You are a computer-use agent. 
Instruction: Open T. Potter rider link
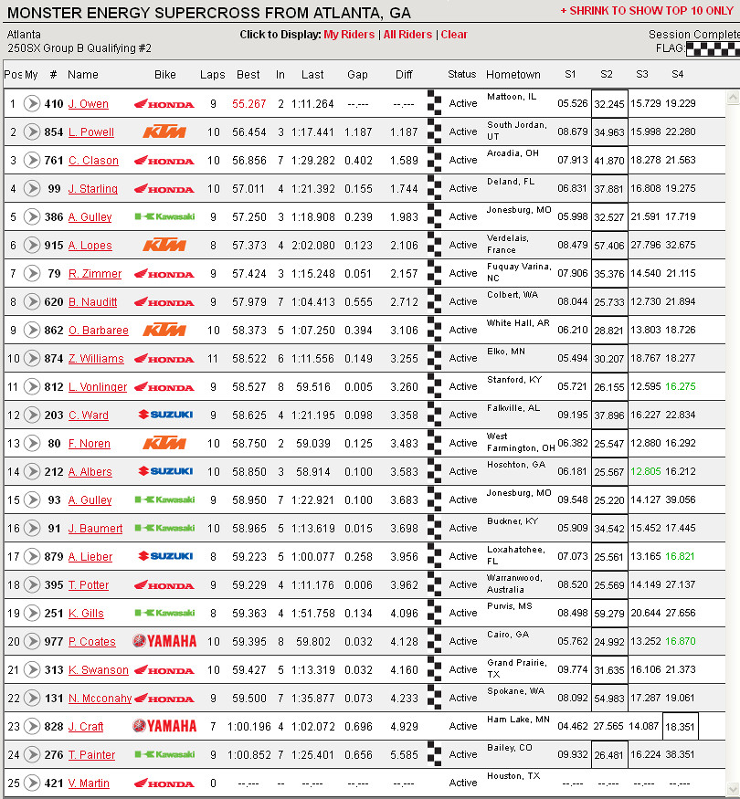(x=89, y=585)
